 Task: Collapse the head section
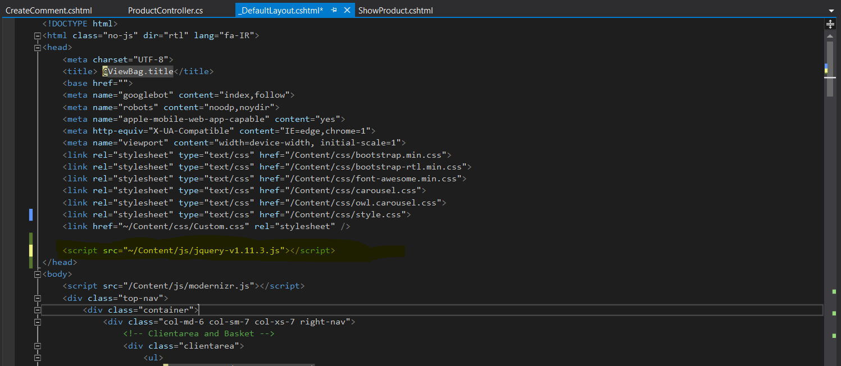[x=38, y=48]
